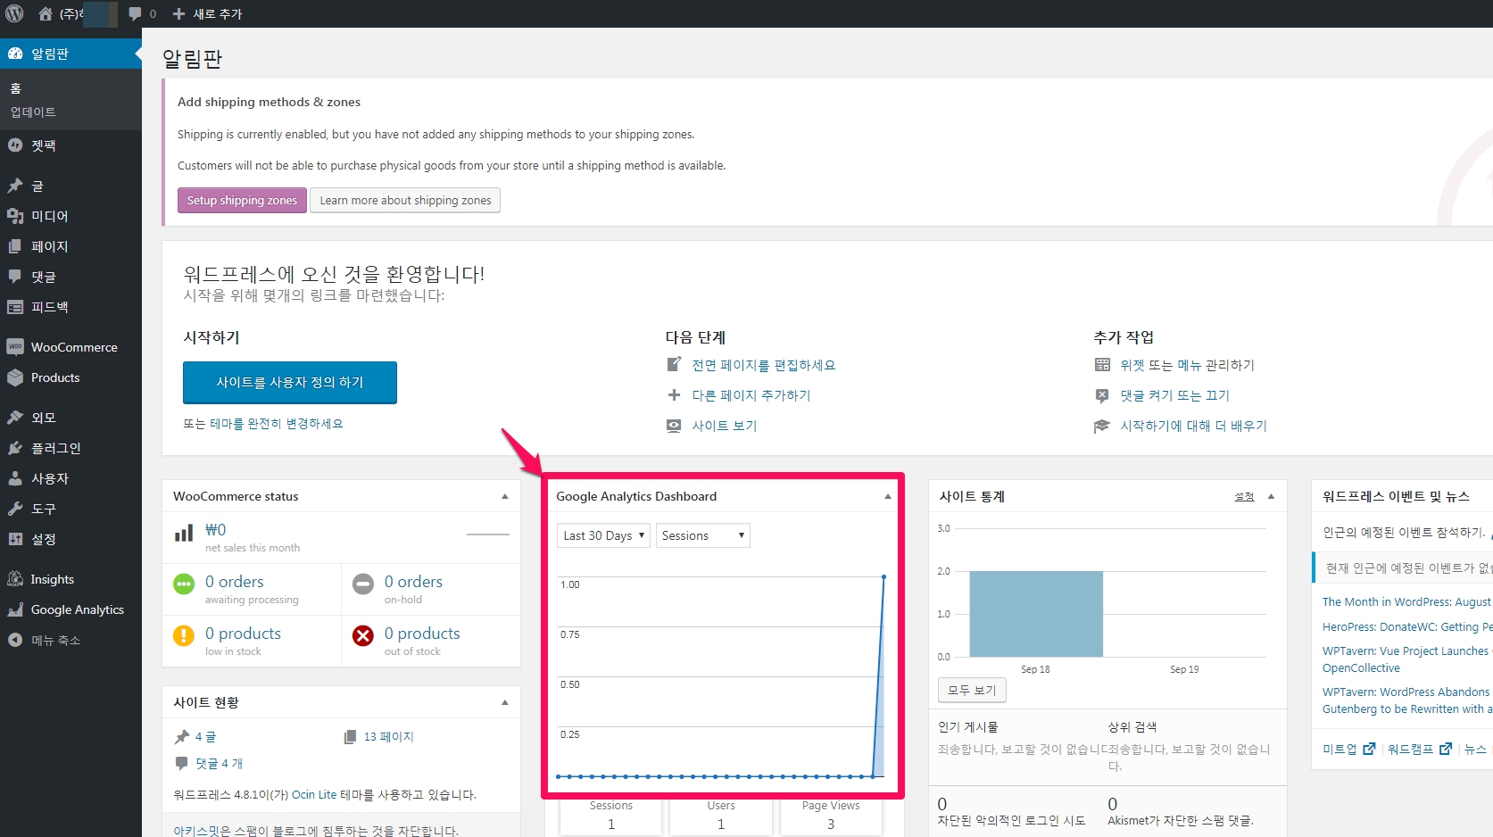The width and height of the screenshot is (1493, 837).
Task: Click the 미디어 media icon
Action: [15, 216]
